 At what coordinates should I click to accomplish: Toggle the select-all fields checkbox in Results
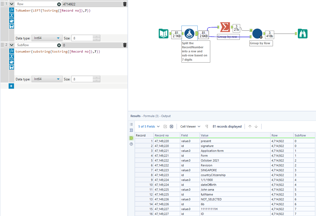pyautogui.click(x=166, y=126)
